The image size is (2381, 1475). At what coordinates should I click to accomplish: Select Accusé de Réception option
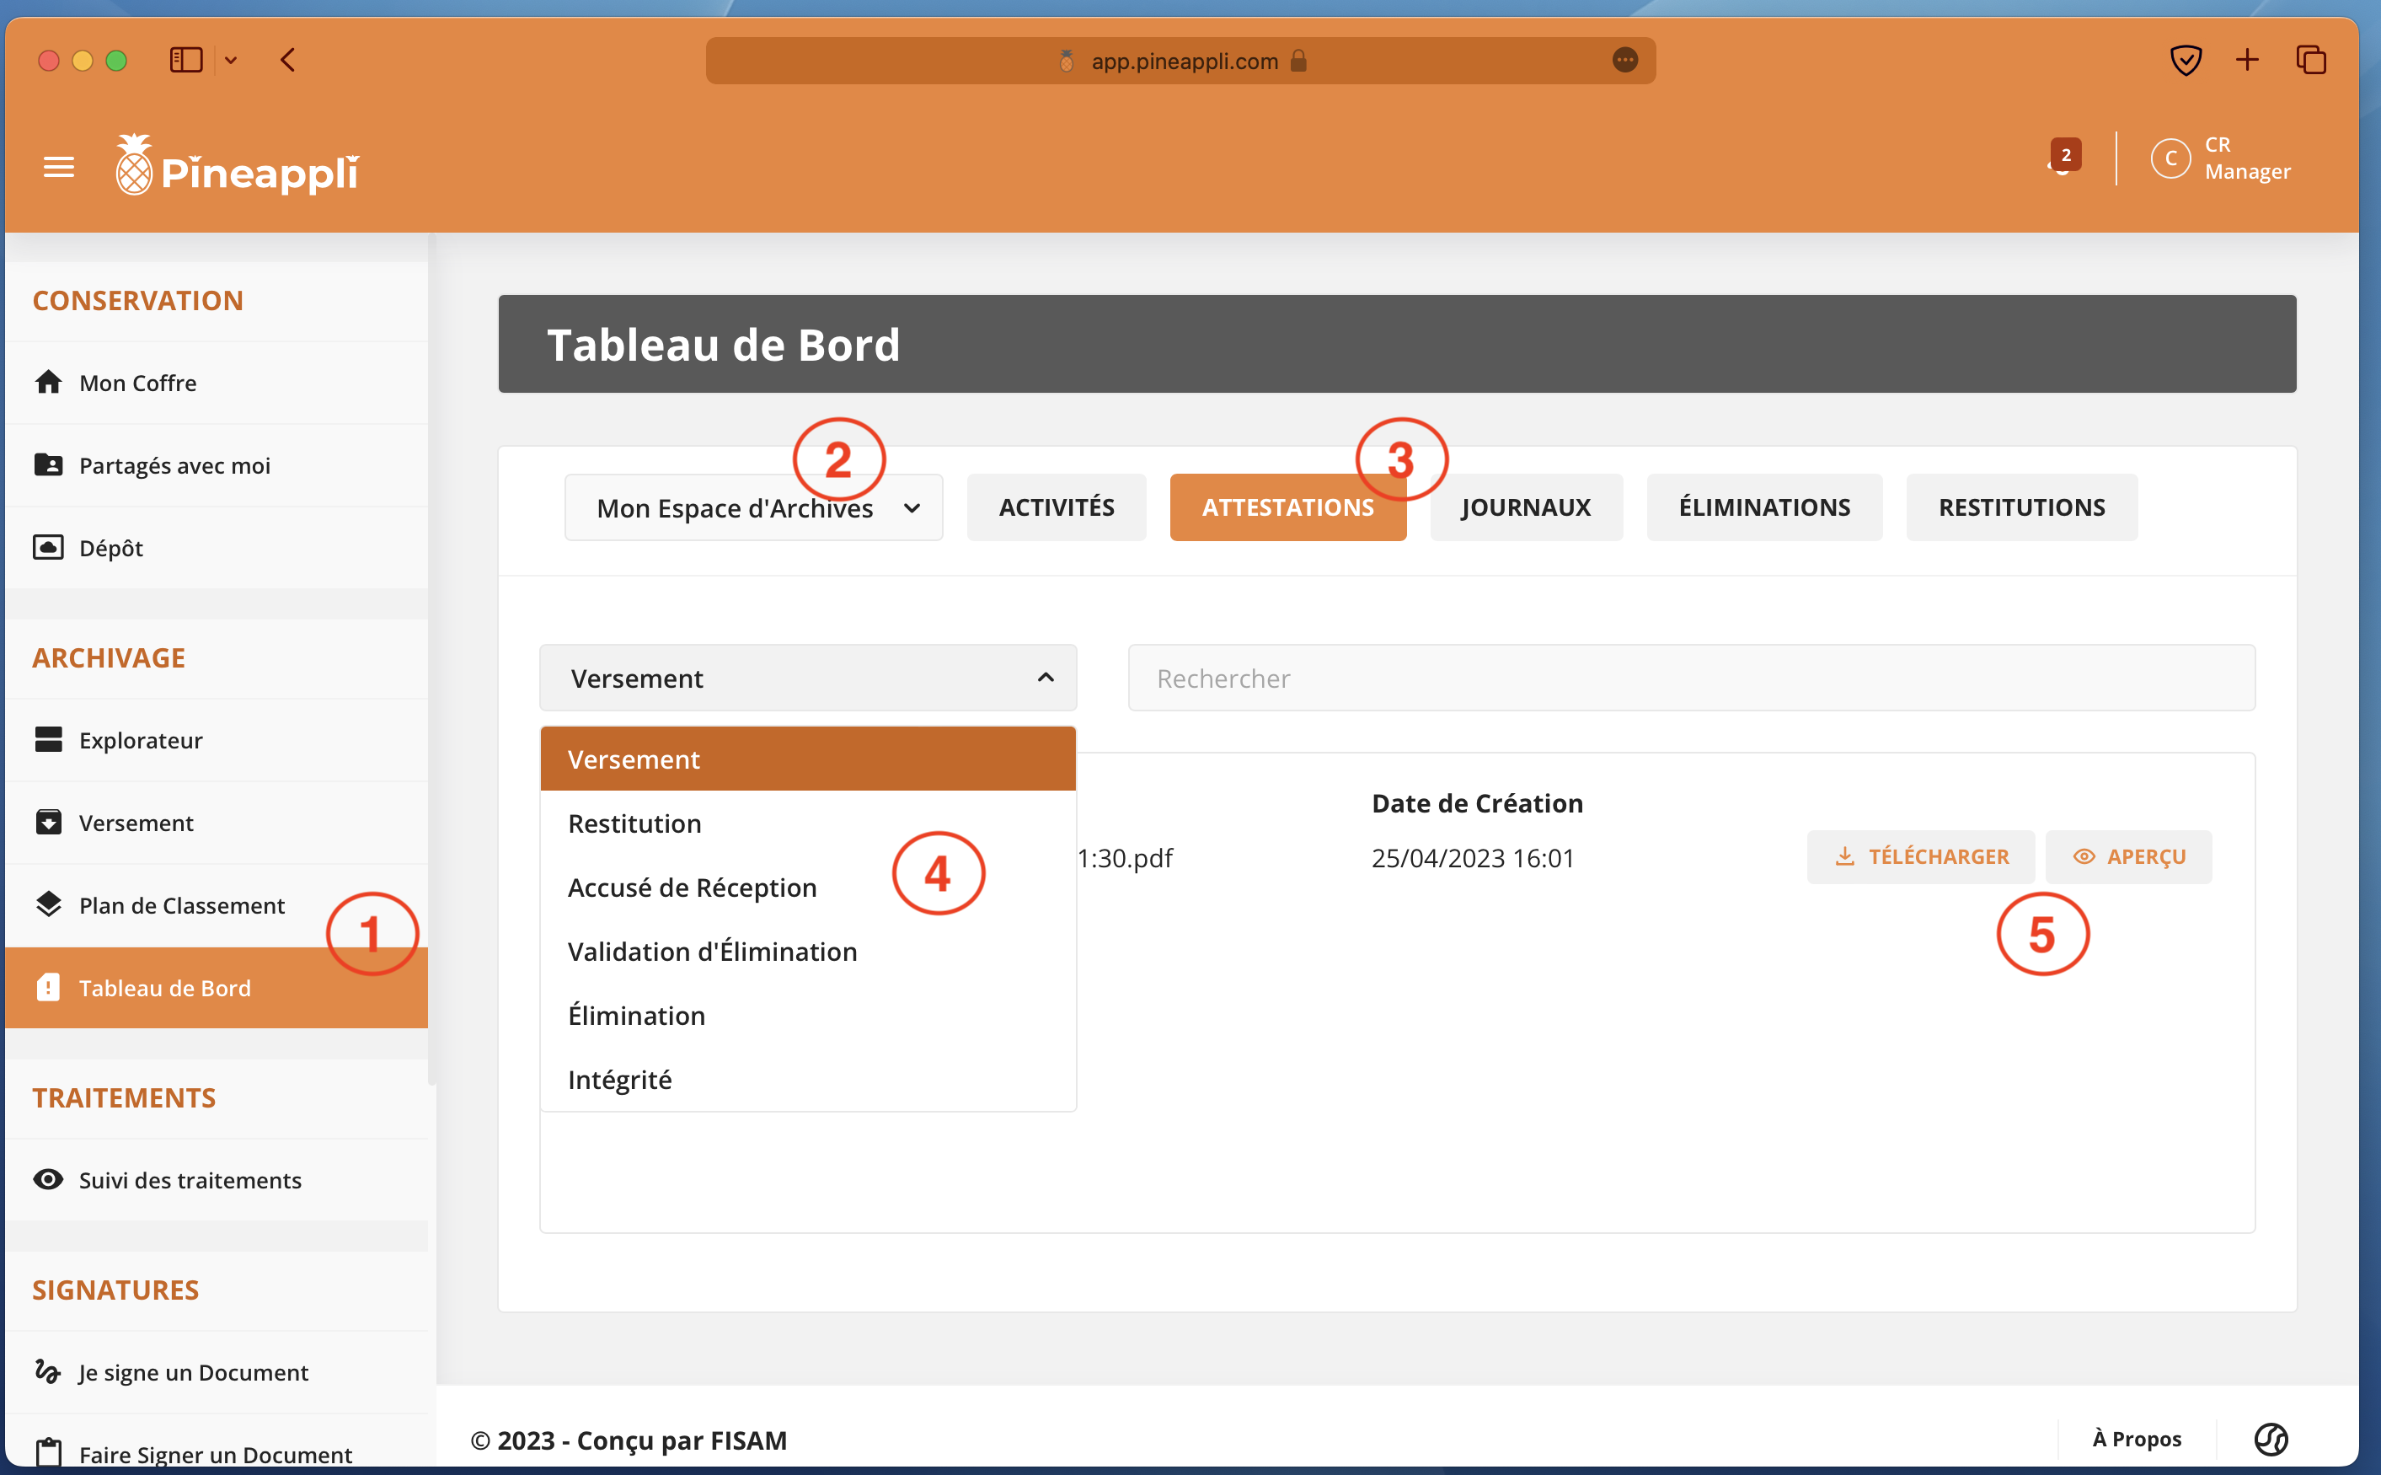693,888
